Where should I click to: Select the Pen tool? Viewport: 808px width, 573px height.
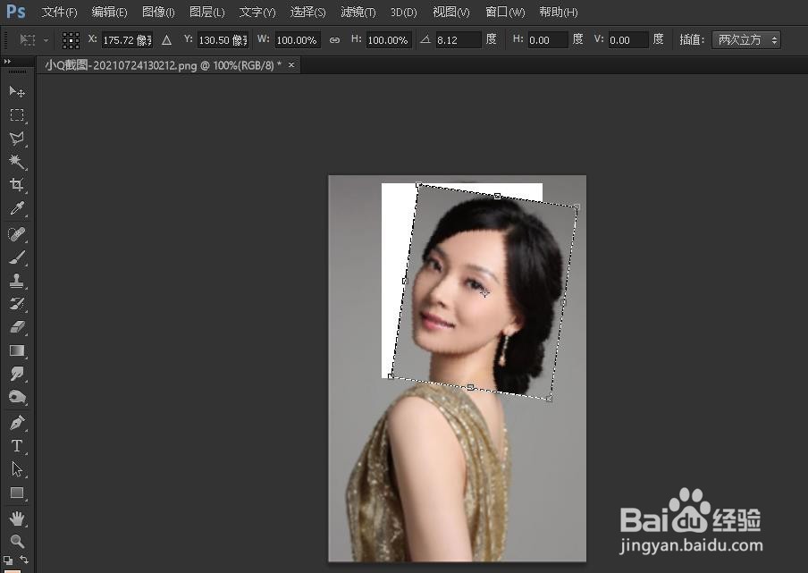coord(18,422)
